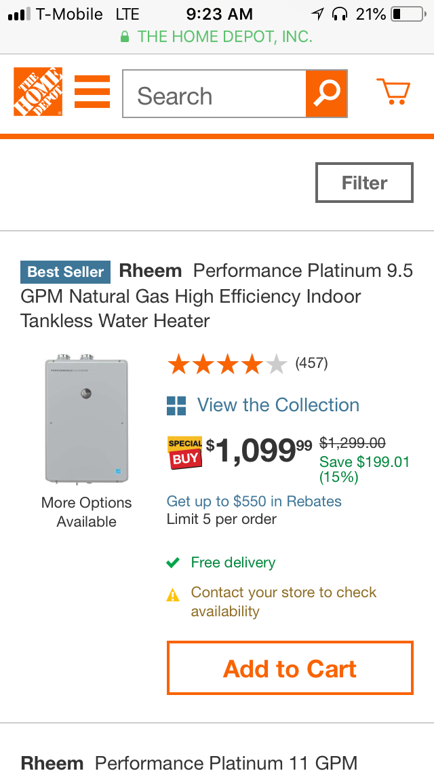Open the hamburger menu
The height and width of the screenshot is (771, 434).
pyautogui.click(x=92, y=92)
